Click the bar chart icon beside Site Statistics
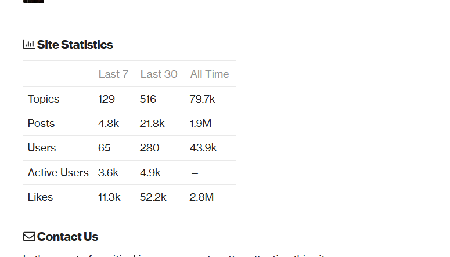 (x=29, y=45)
